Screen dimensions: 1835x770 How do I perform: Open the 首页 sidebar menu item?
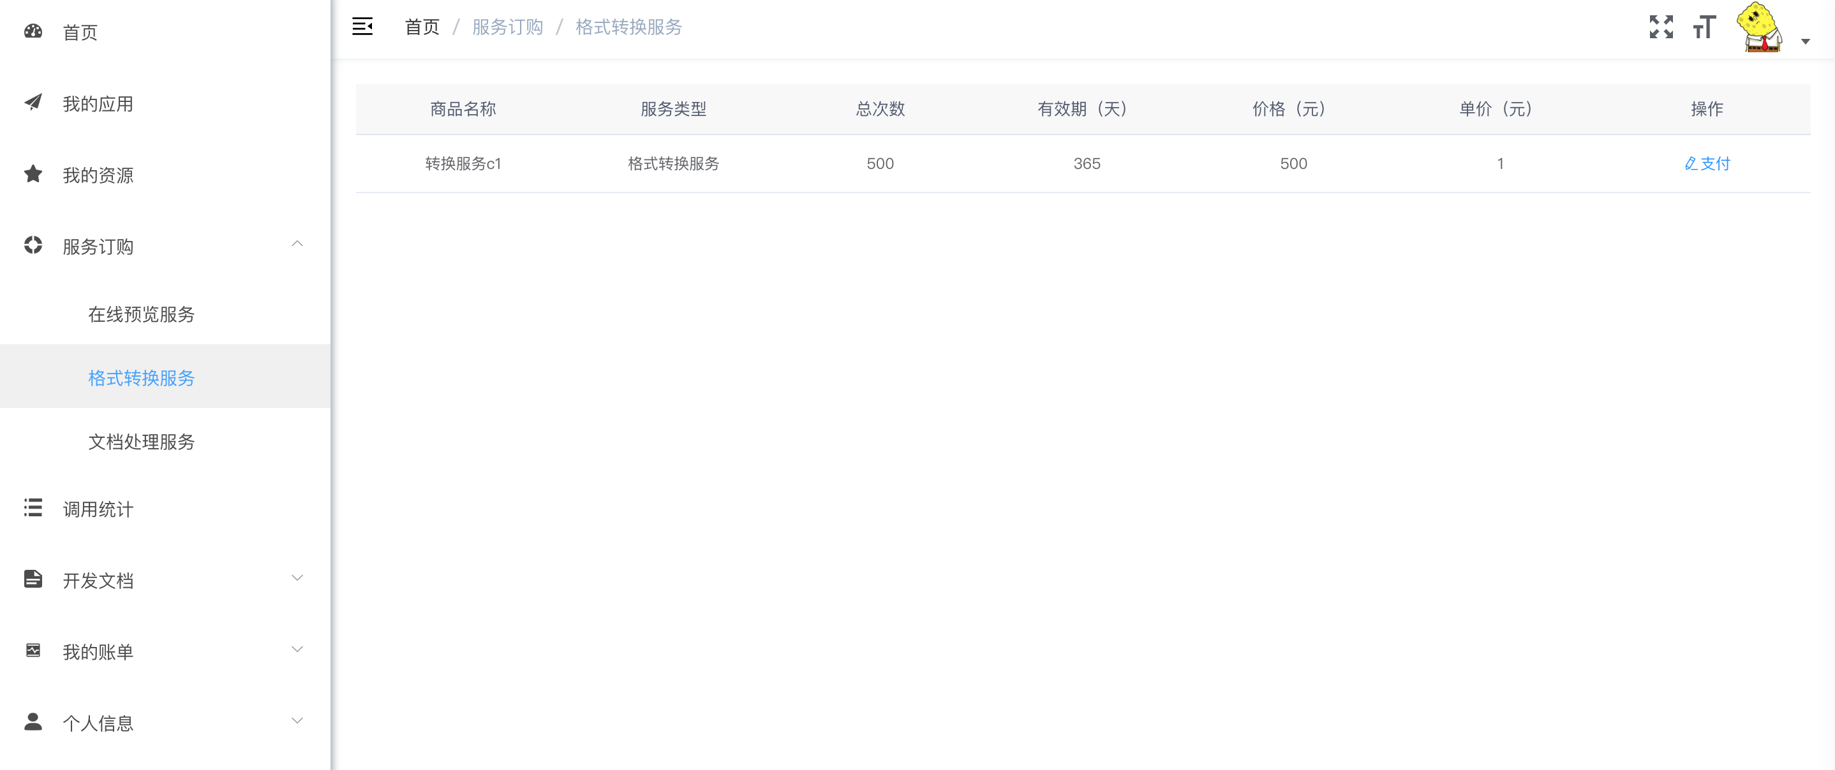tap(165, 32)
